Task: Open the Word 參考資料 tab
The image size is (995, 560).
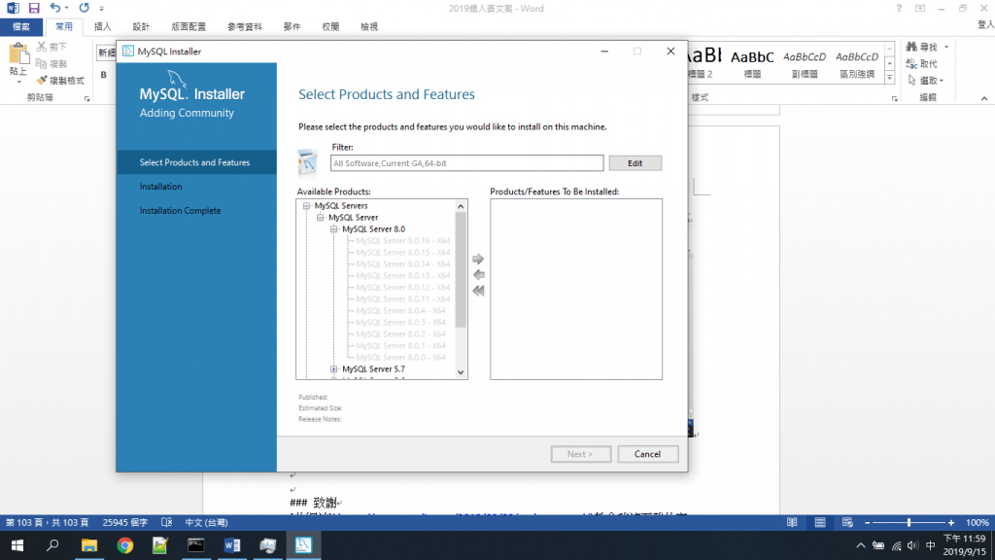Action: (244, 26)
